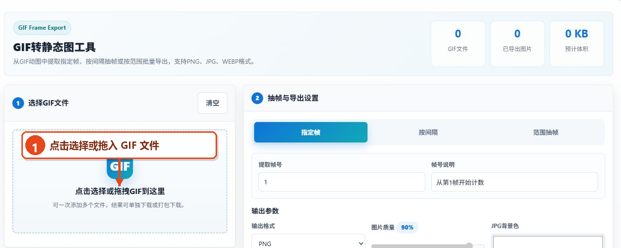
Task: Open the JPG背景色 color picker
Action: 548,242
